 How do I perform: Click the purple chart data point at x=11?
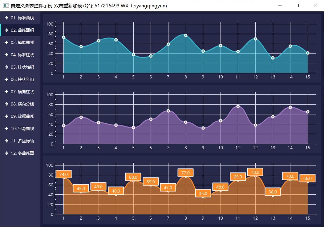238,106
